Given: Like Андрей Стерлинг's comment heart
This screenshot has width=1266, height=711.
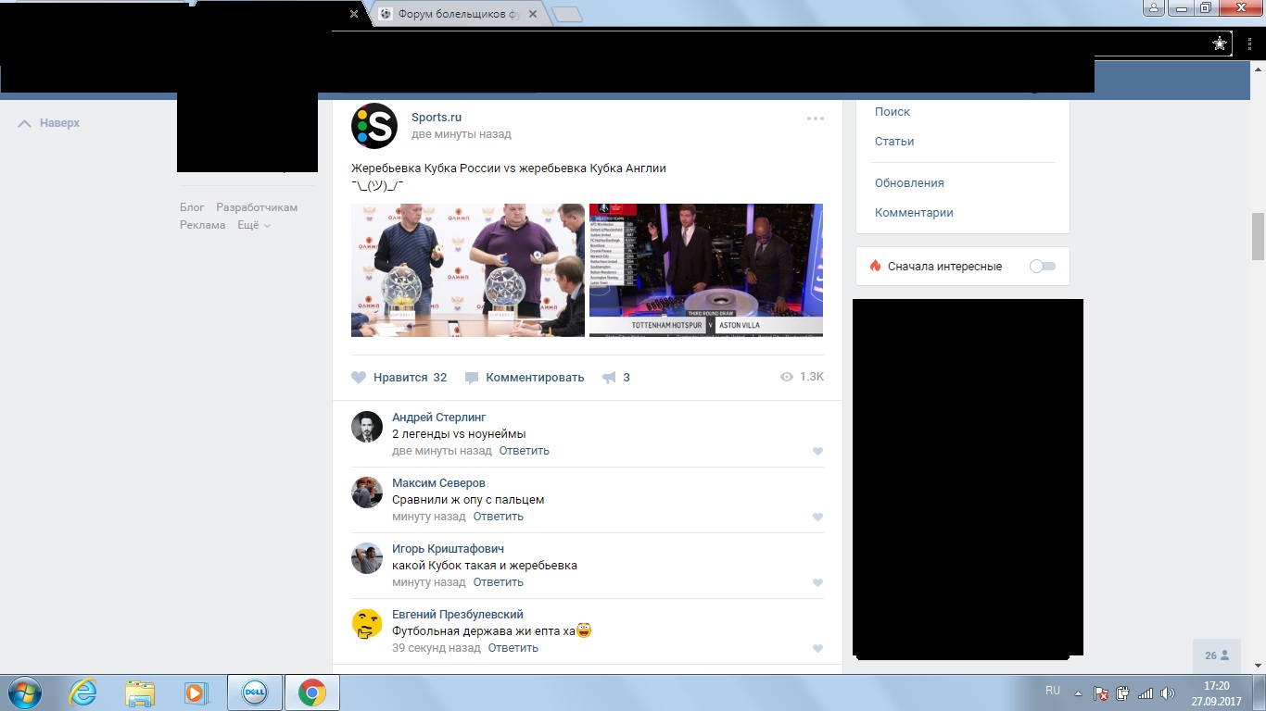Looking at the screenshot, I should [817, 452].
